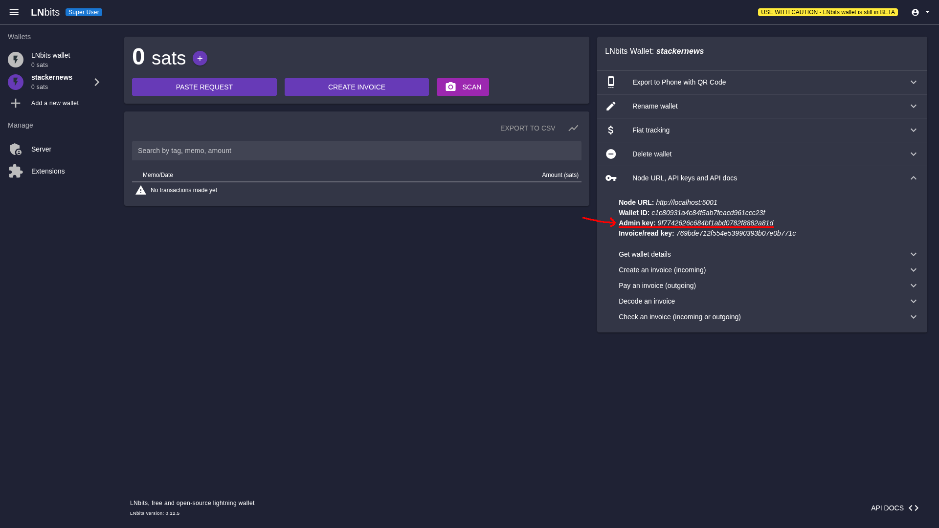Screen dimensions: 939x528
Task: Select the stackernews wallet in sidebar
Action: (x=52, y=82)
